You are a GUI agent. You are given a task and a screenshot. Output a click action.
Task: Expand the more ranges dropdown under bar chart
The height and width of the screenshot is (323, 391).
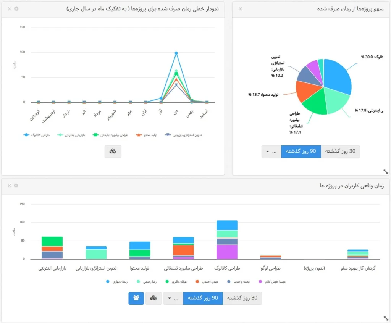[173, 298]
